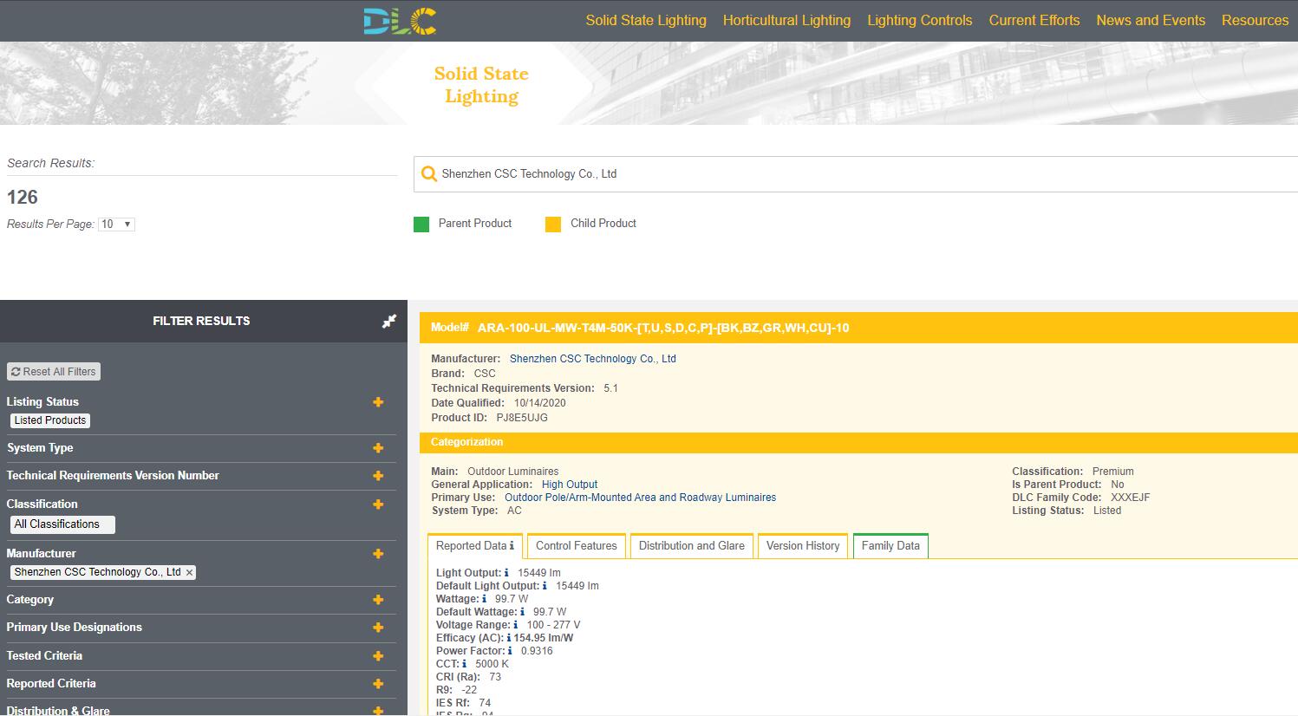Expand the Reported Criteria filter

[x=378, y=684]
